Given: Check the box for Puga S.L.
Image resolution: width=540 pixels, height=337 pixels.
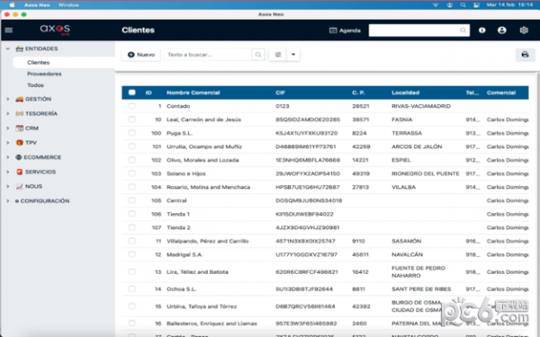Looking at the screenshot, I should coord(131,133).
